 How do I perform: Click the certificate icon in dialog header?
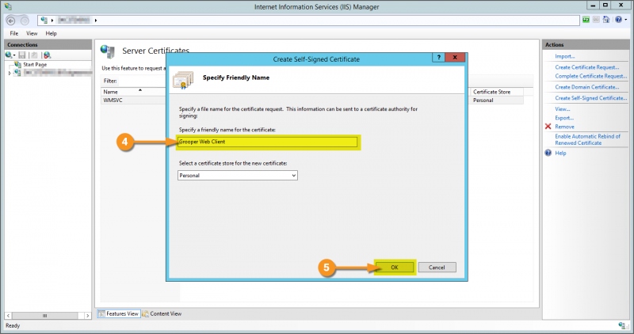pyautogui.click(x=183, y=80)
